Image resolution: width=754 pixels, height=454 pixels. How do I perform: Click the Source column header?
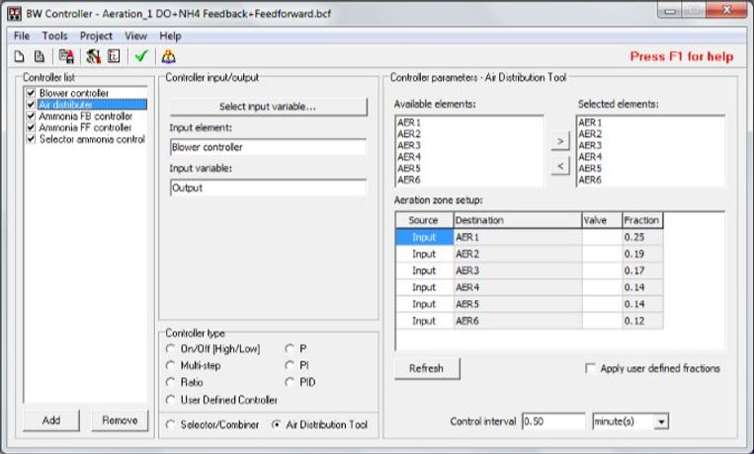[x=424, y=220]
